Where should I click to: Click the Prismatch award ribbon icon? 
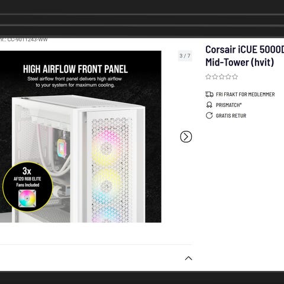click(x=209, y=105)
